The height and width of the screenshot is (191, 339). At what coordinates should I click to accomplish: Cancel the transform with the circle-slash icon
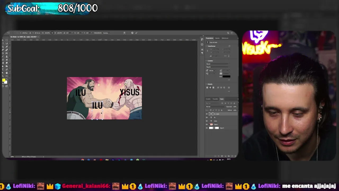click(x=132, y=33)
